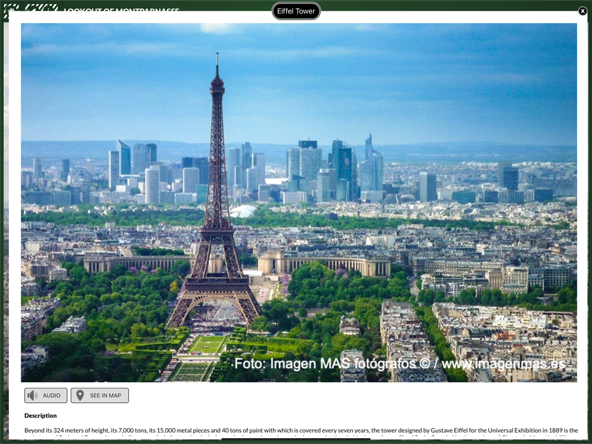Click description paragraph starting 'Beyond its 324 meters'

pos(301,433)
